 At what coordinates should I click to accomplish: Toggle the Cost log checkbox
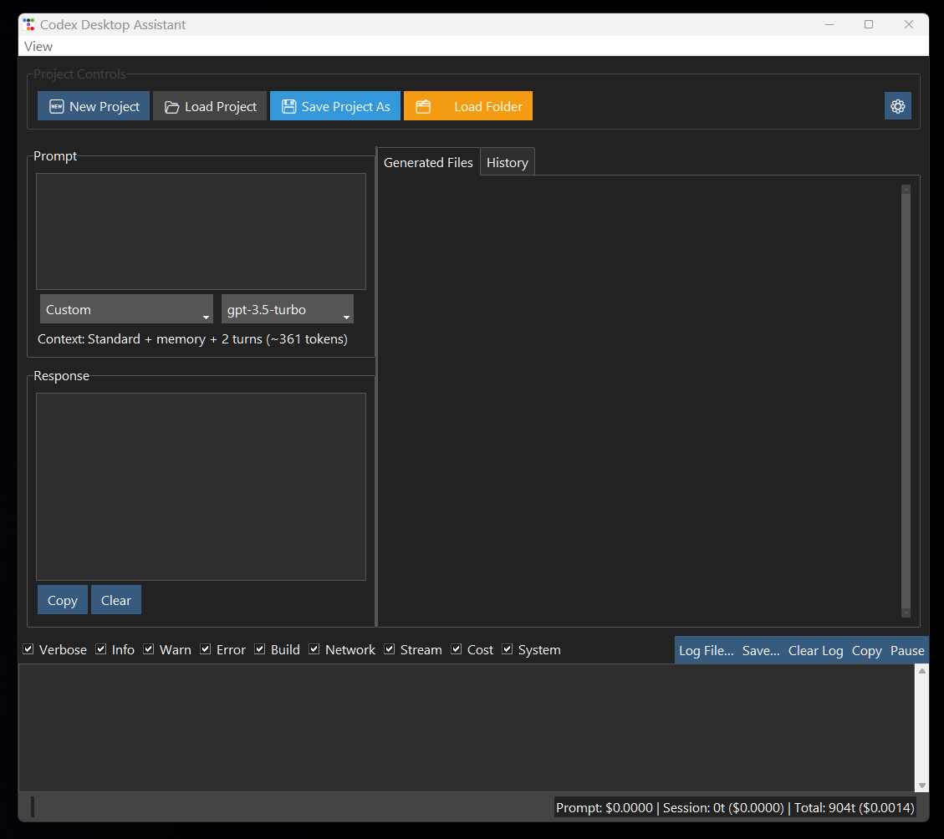pyautogui.click(x=457, y=649)
